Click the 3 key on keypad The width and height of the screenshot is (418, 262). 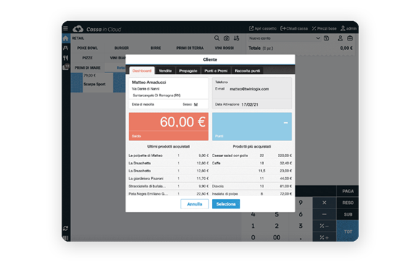[300, 226]
